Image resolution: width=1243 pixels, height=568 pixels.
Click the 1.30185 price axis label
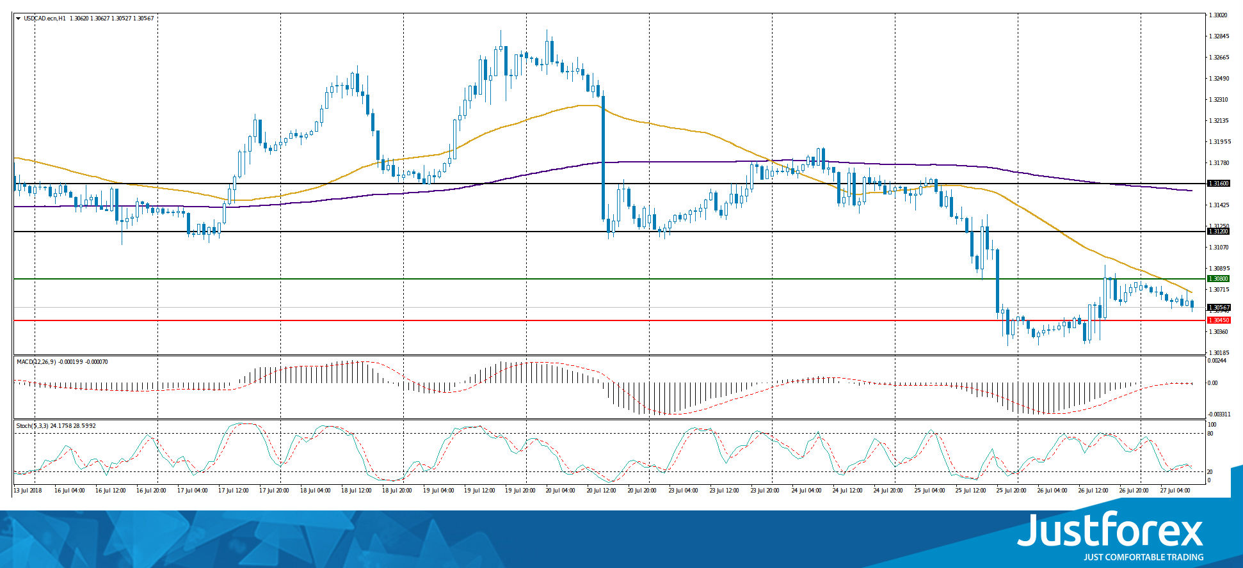pos(1219,353)
